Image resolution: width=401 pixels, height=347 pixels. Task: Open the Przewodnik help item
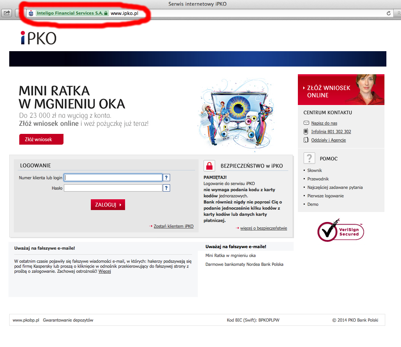pyautogui.click(x=318, y=179)
